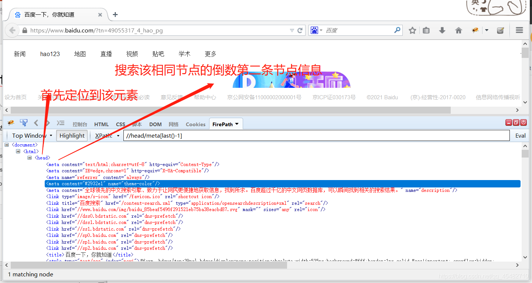Click the page horizontal scrollbar thumb
This screenshot has height=283, width=532.
[231, 110]
